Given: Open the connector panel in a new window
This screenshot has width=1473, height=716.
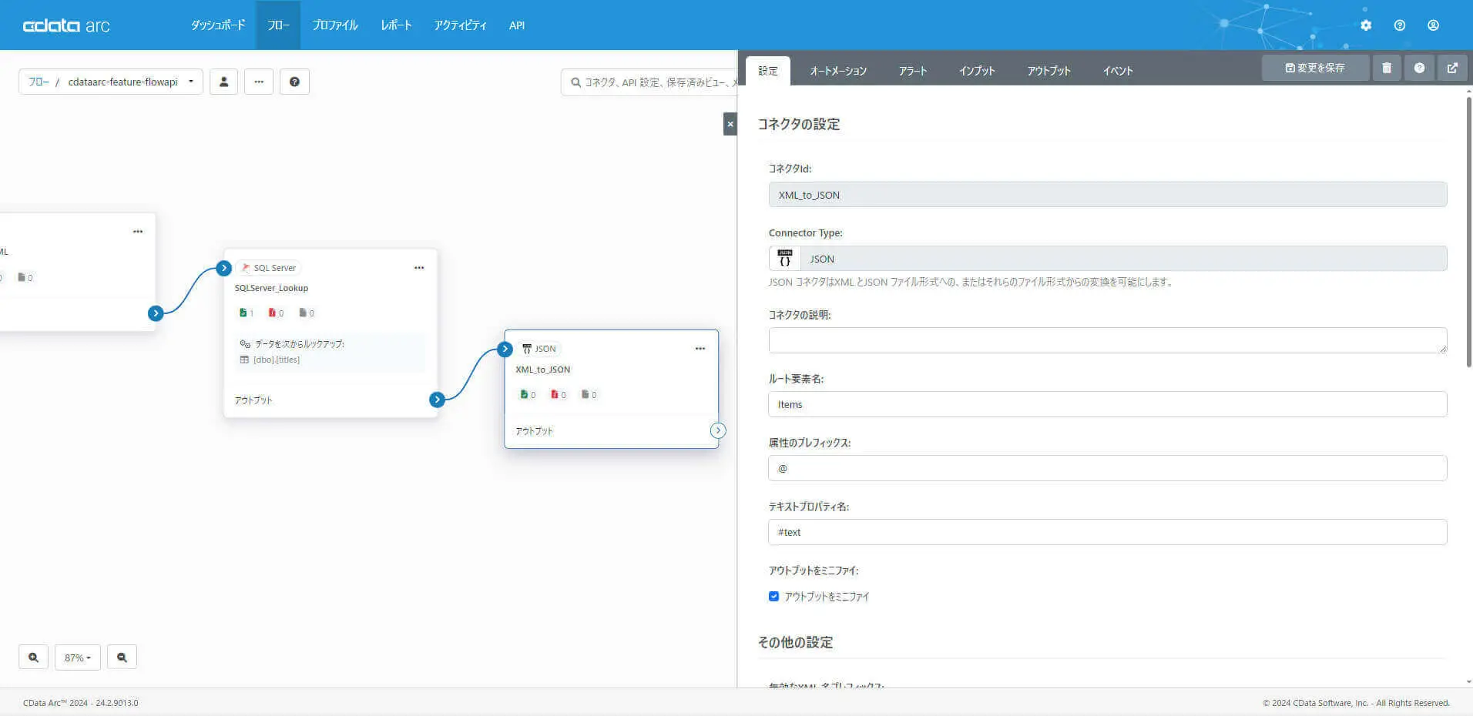Looking at the screenshot, I should 1452,68.
